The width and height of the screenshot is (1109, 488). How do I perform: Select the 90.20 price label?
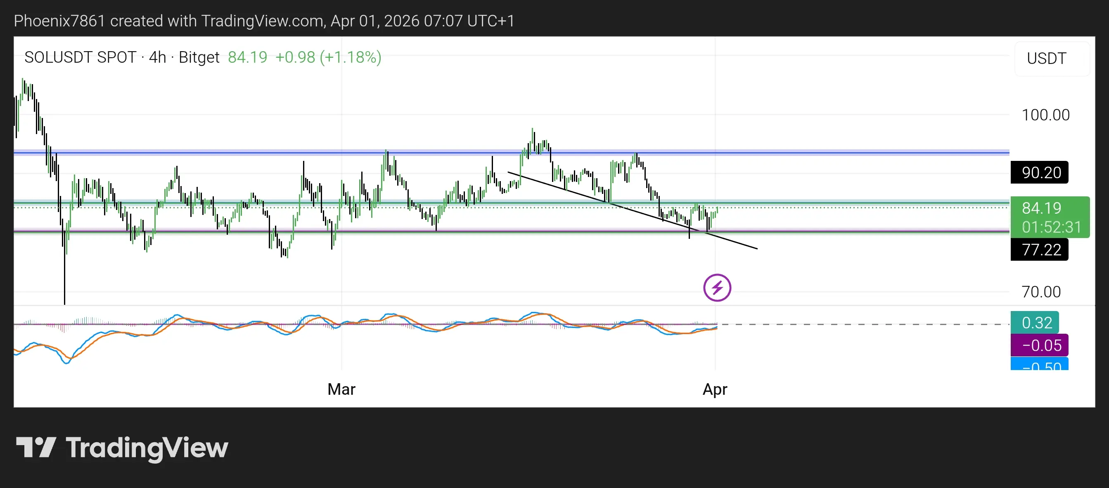coord(1039,172)
